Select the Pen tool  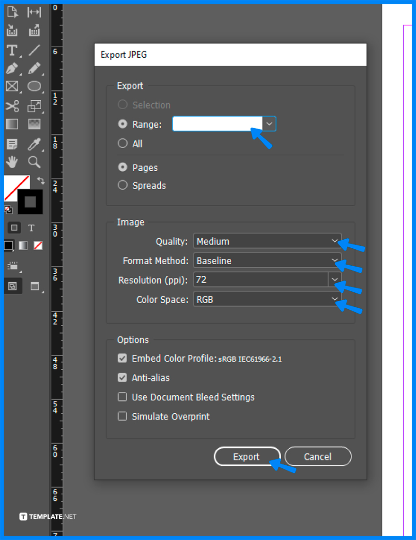12,68
